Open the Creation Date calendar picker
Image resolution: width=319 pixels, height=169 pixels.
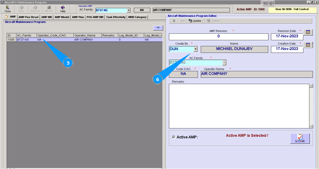point(308,45)
